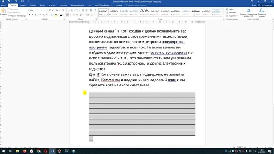Click the Cut (Вырезать) button

(13, 9)
